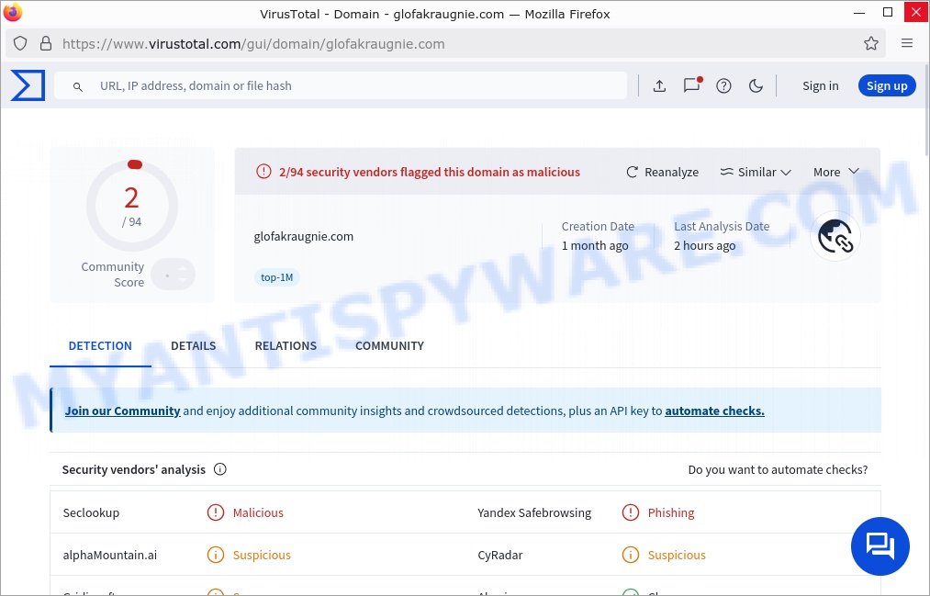Bookmark this page with the star icon
This screenshot has width=930, height=596.
point(870,43)
